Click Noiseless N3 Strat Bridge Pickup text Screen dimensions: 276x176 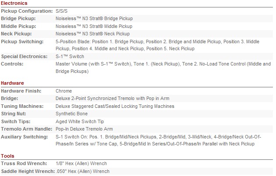point(94,19)
